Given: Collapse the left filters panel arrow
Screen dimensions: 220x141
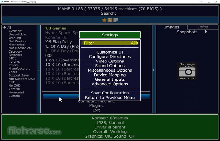Looking at the screenshot, I should [x=39, y=70].
